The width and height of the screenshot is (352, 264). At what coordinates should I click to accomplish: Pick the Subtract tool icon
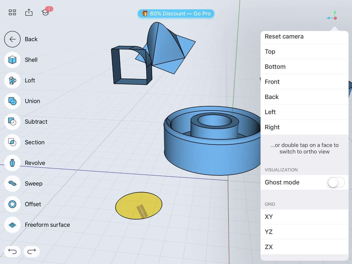[x=12, y=122]
